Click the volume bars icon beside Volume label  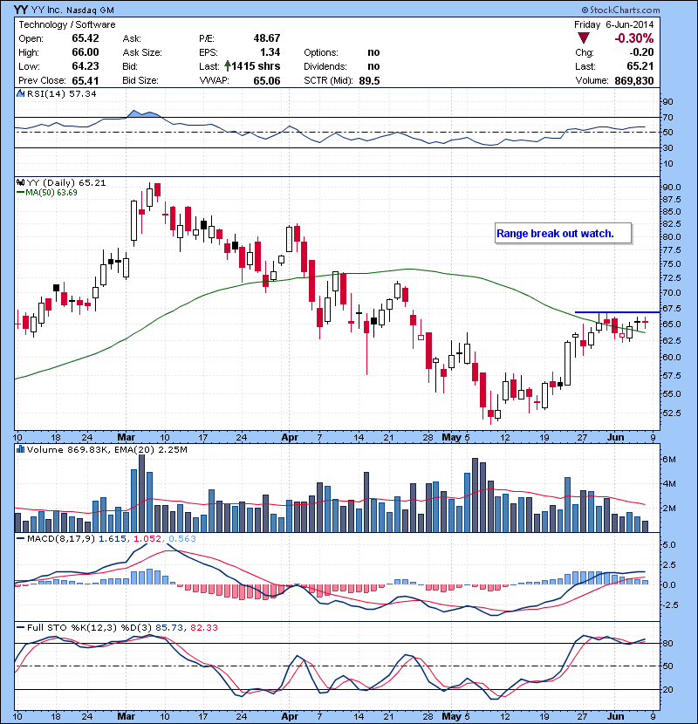[x=20, y=449]
